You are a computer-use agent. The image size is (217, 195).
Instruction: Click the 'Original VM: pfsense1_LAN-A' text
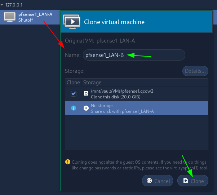pos(100,41)
